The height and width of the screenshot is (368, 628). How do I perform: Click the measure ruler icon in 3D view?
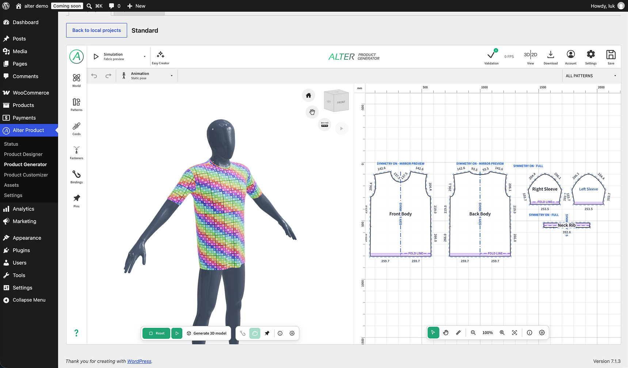(324, 124)
